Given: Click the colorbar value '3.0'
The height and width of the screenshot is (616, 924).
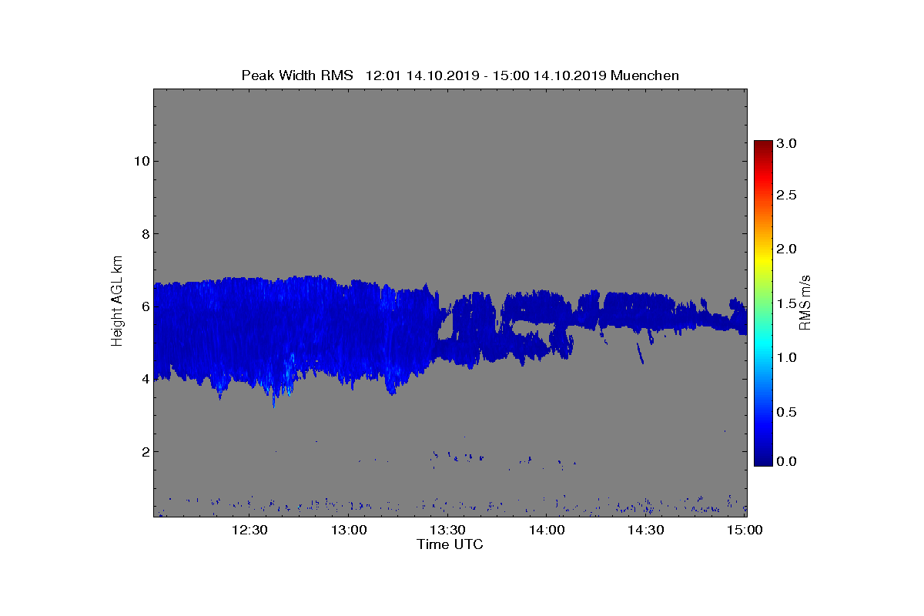Looking at the screenshot, I should pyautogui.click(x=787, y=143).
